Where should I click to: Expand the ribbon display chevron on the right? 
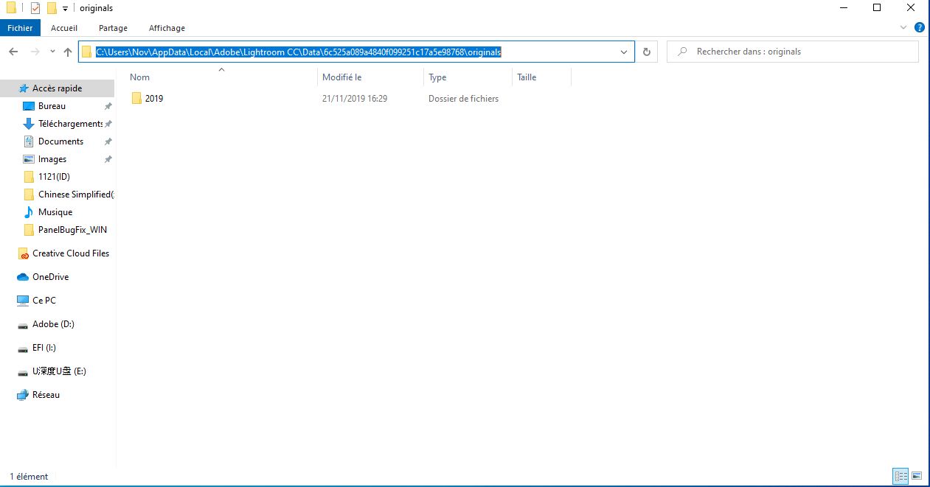click(904, 27)
